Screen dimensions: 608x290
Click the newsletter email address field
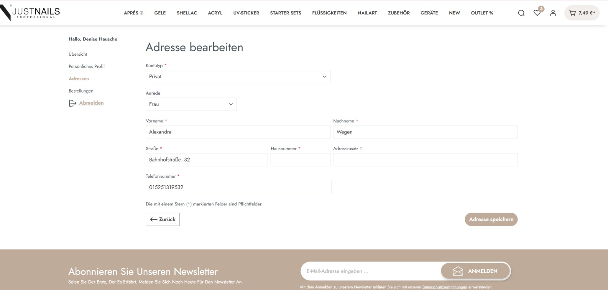(370, 271)
